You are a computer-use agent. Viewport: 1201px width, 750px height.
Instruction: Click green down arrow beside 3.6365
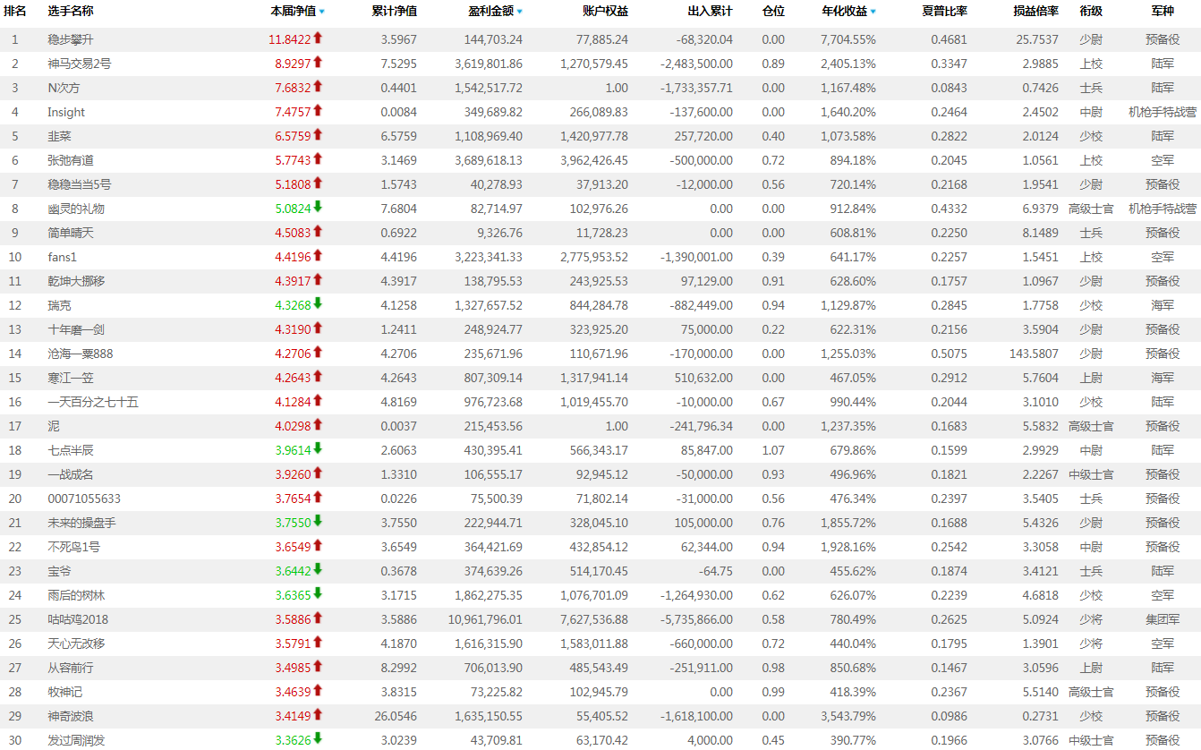[x=318, y=594]
